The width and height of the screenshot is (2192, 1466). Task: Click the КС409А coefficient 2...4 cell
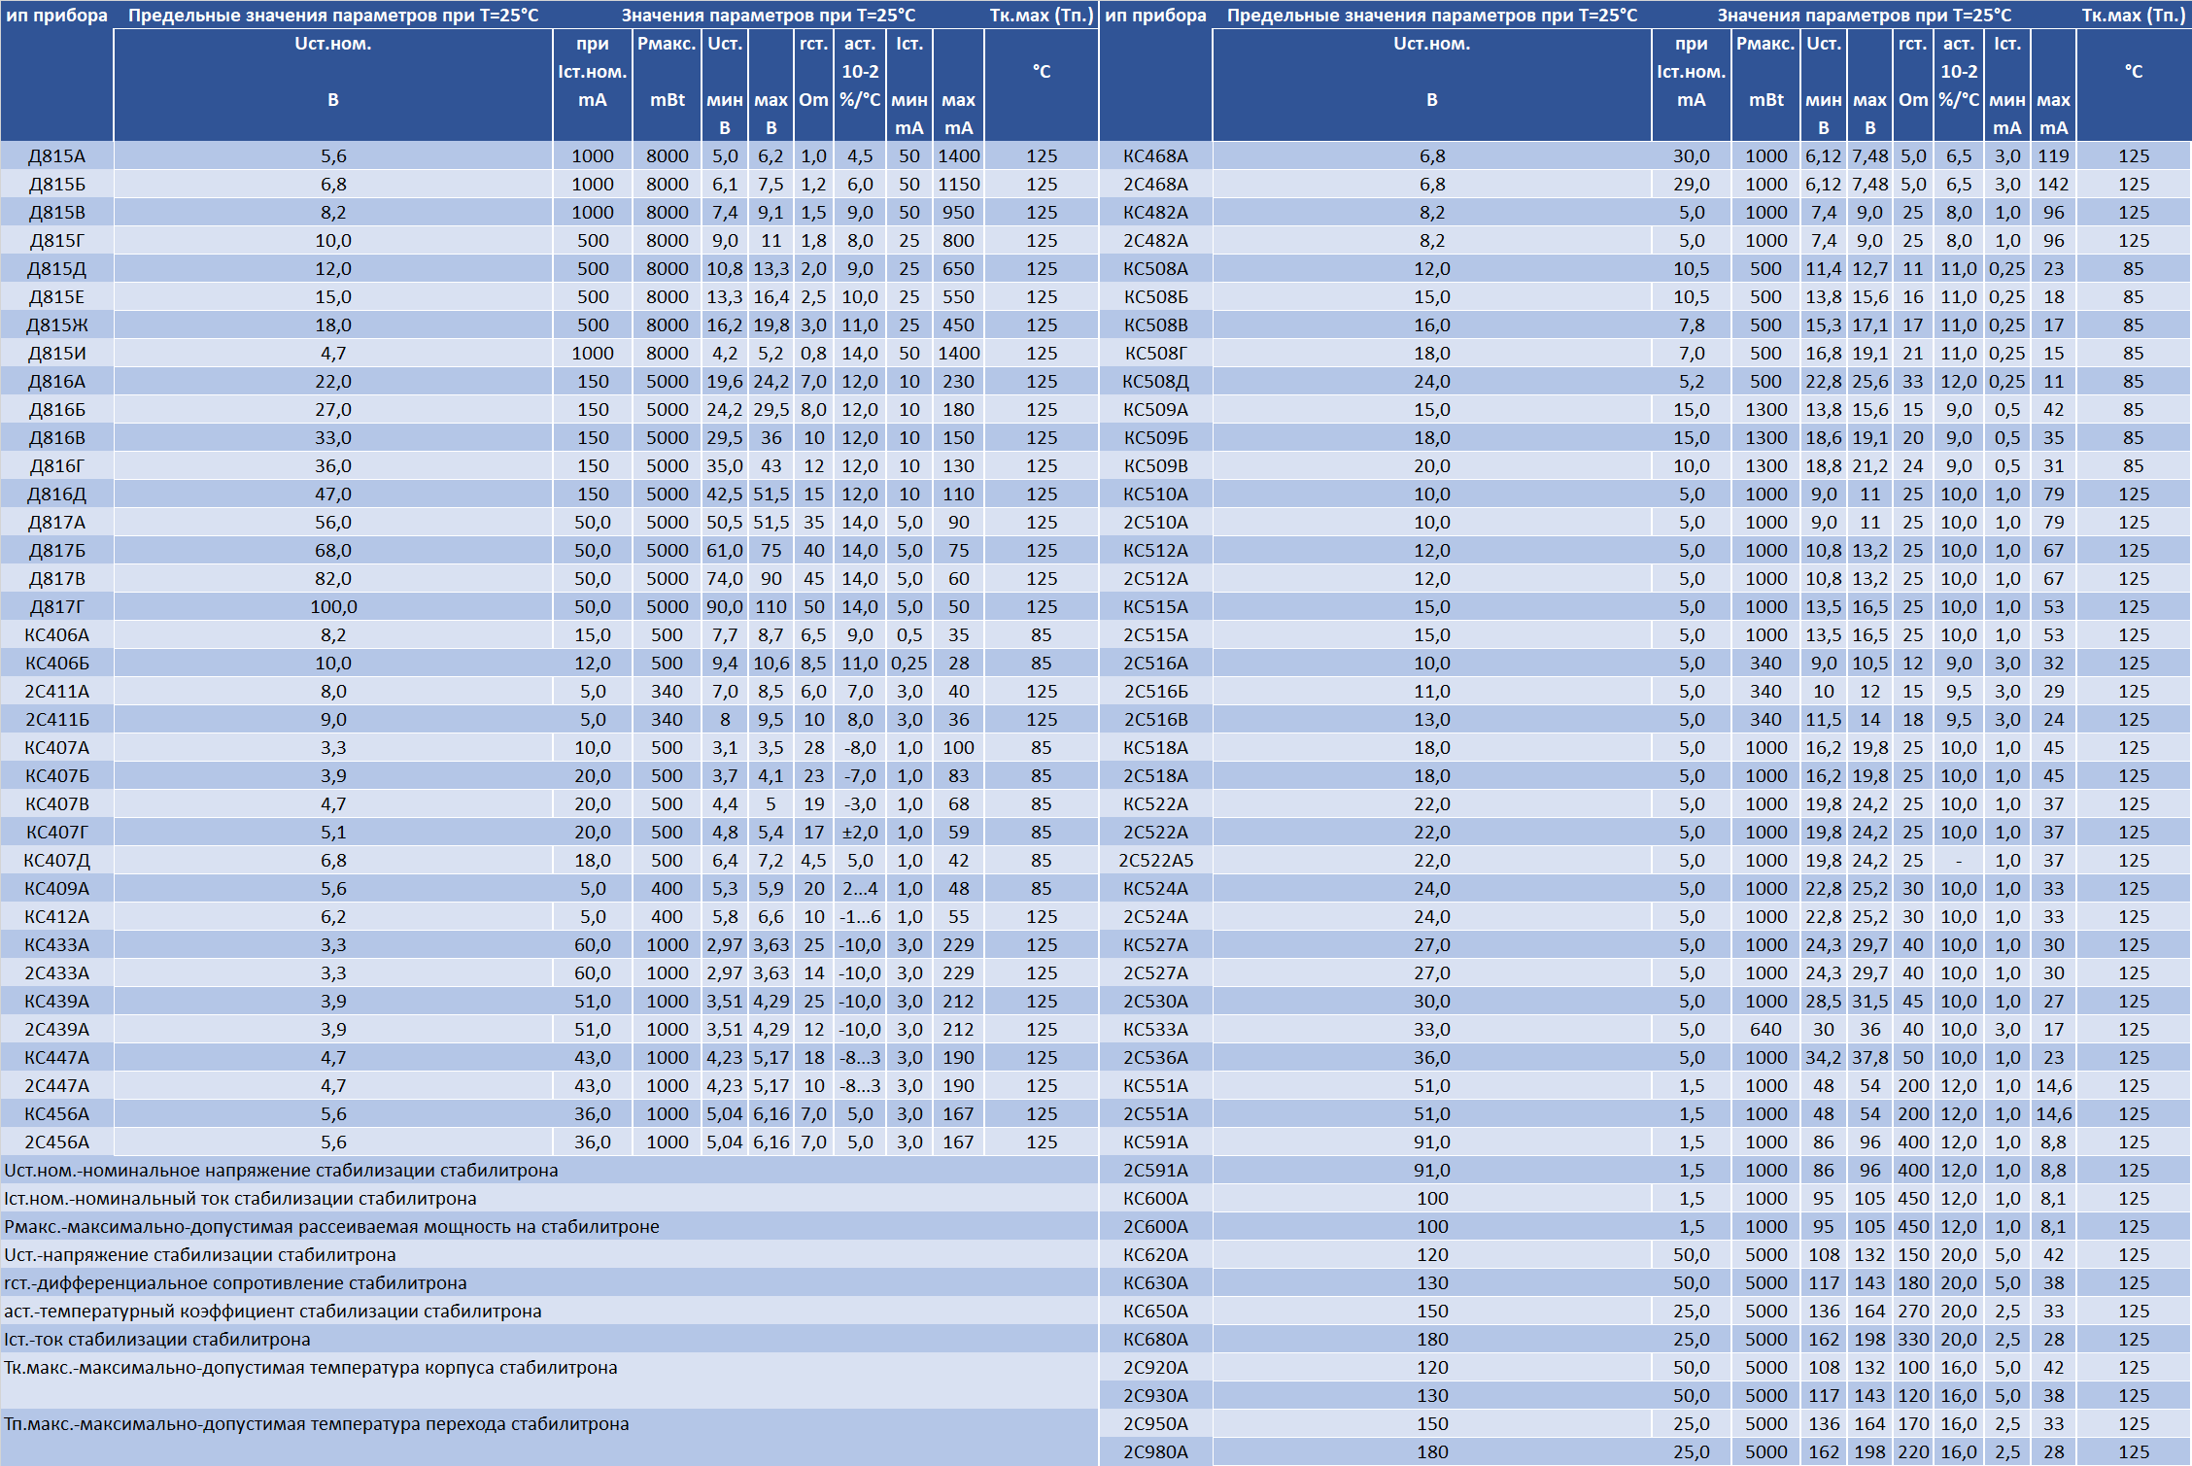859,888
